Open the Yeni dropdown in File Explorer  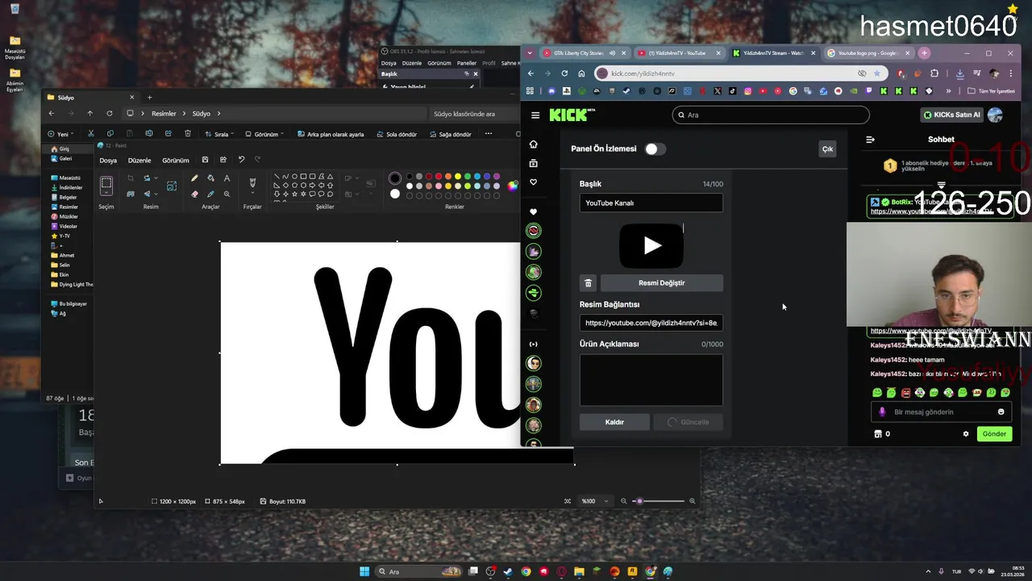click(x=60, y=134)
